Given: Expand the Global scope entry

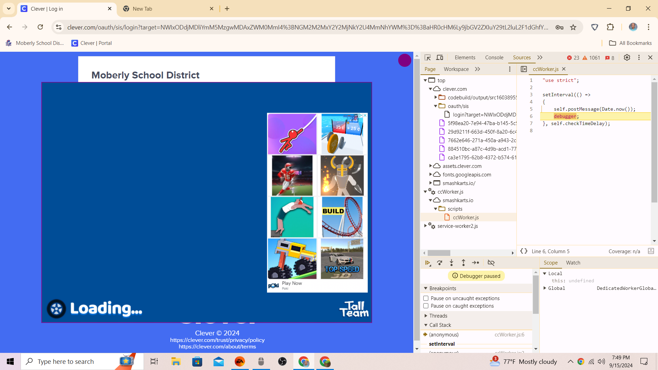Looking at the screenshot, I should click(x=545, y=288).
